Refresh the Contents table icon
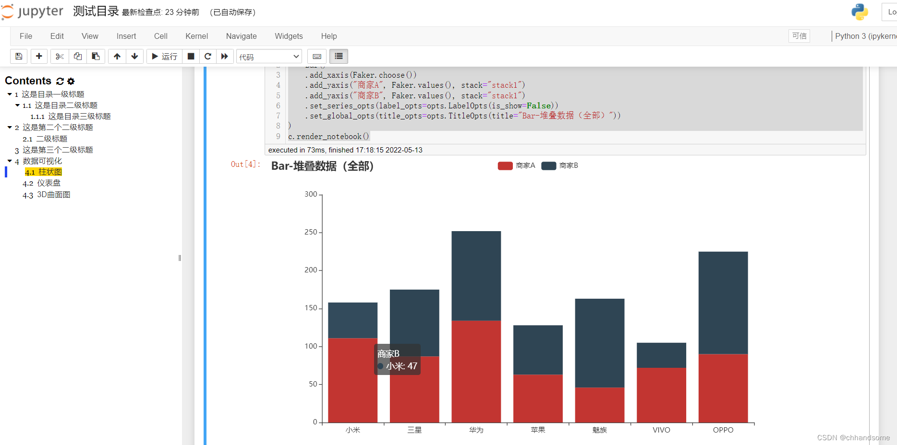 click(60, 81)
